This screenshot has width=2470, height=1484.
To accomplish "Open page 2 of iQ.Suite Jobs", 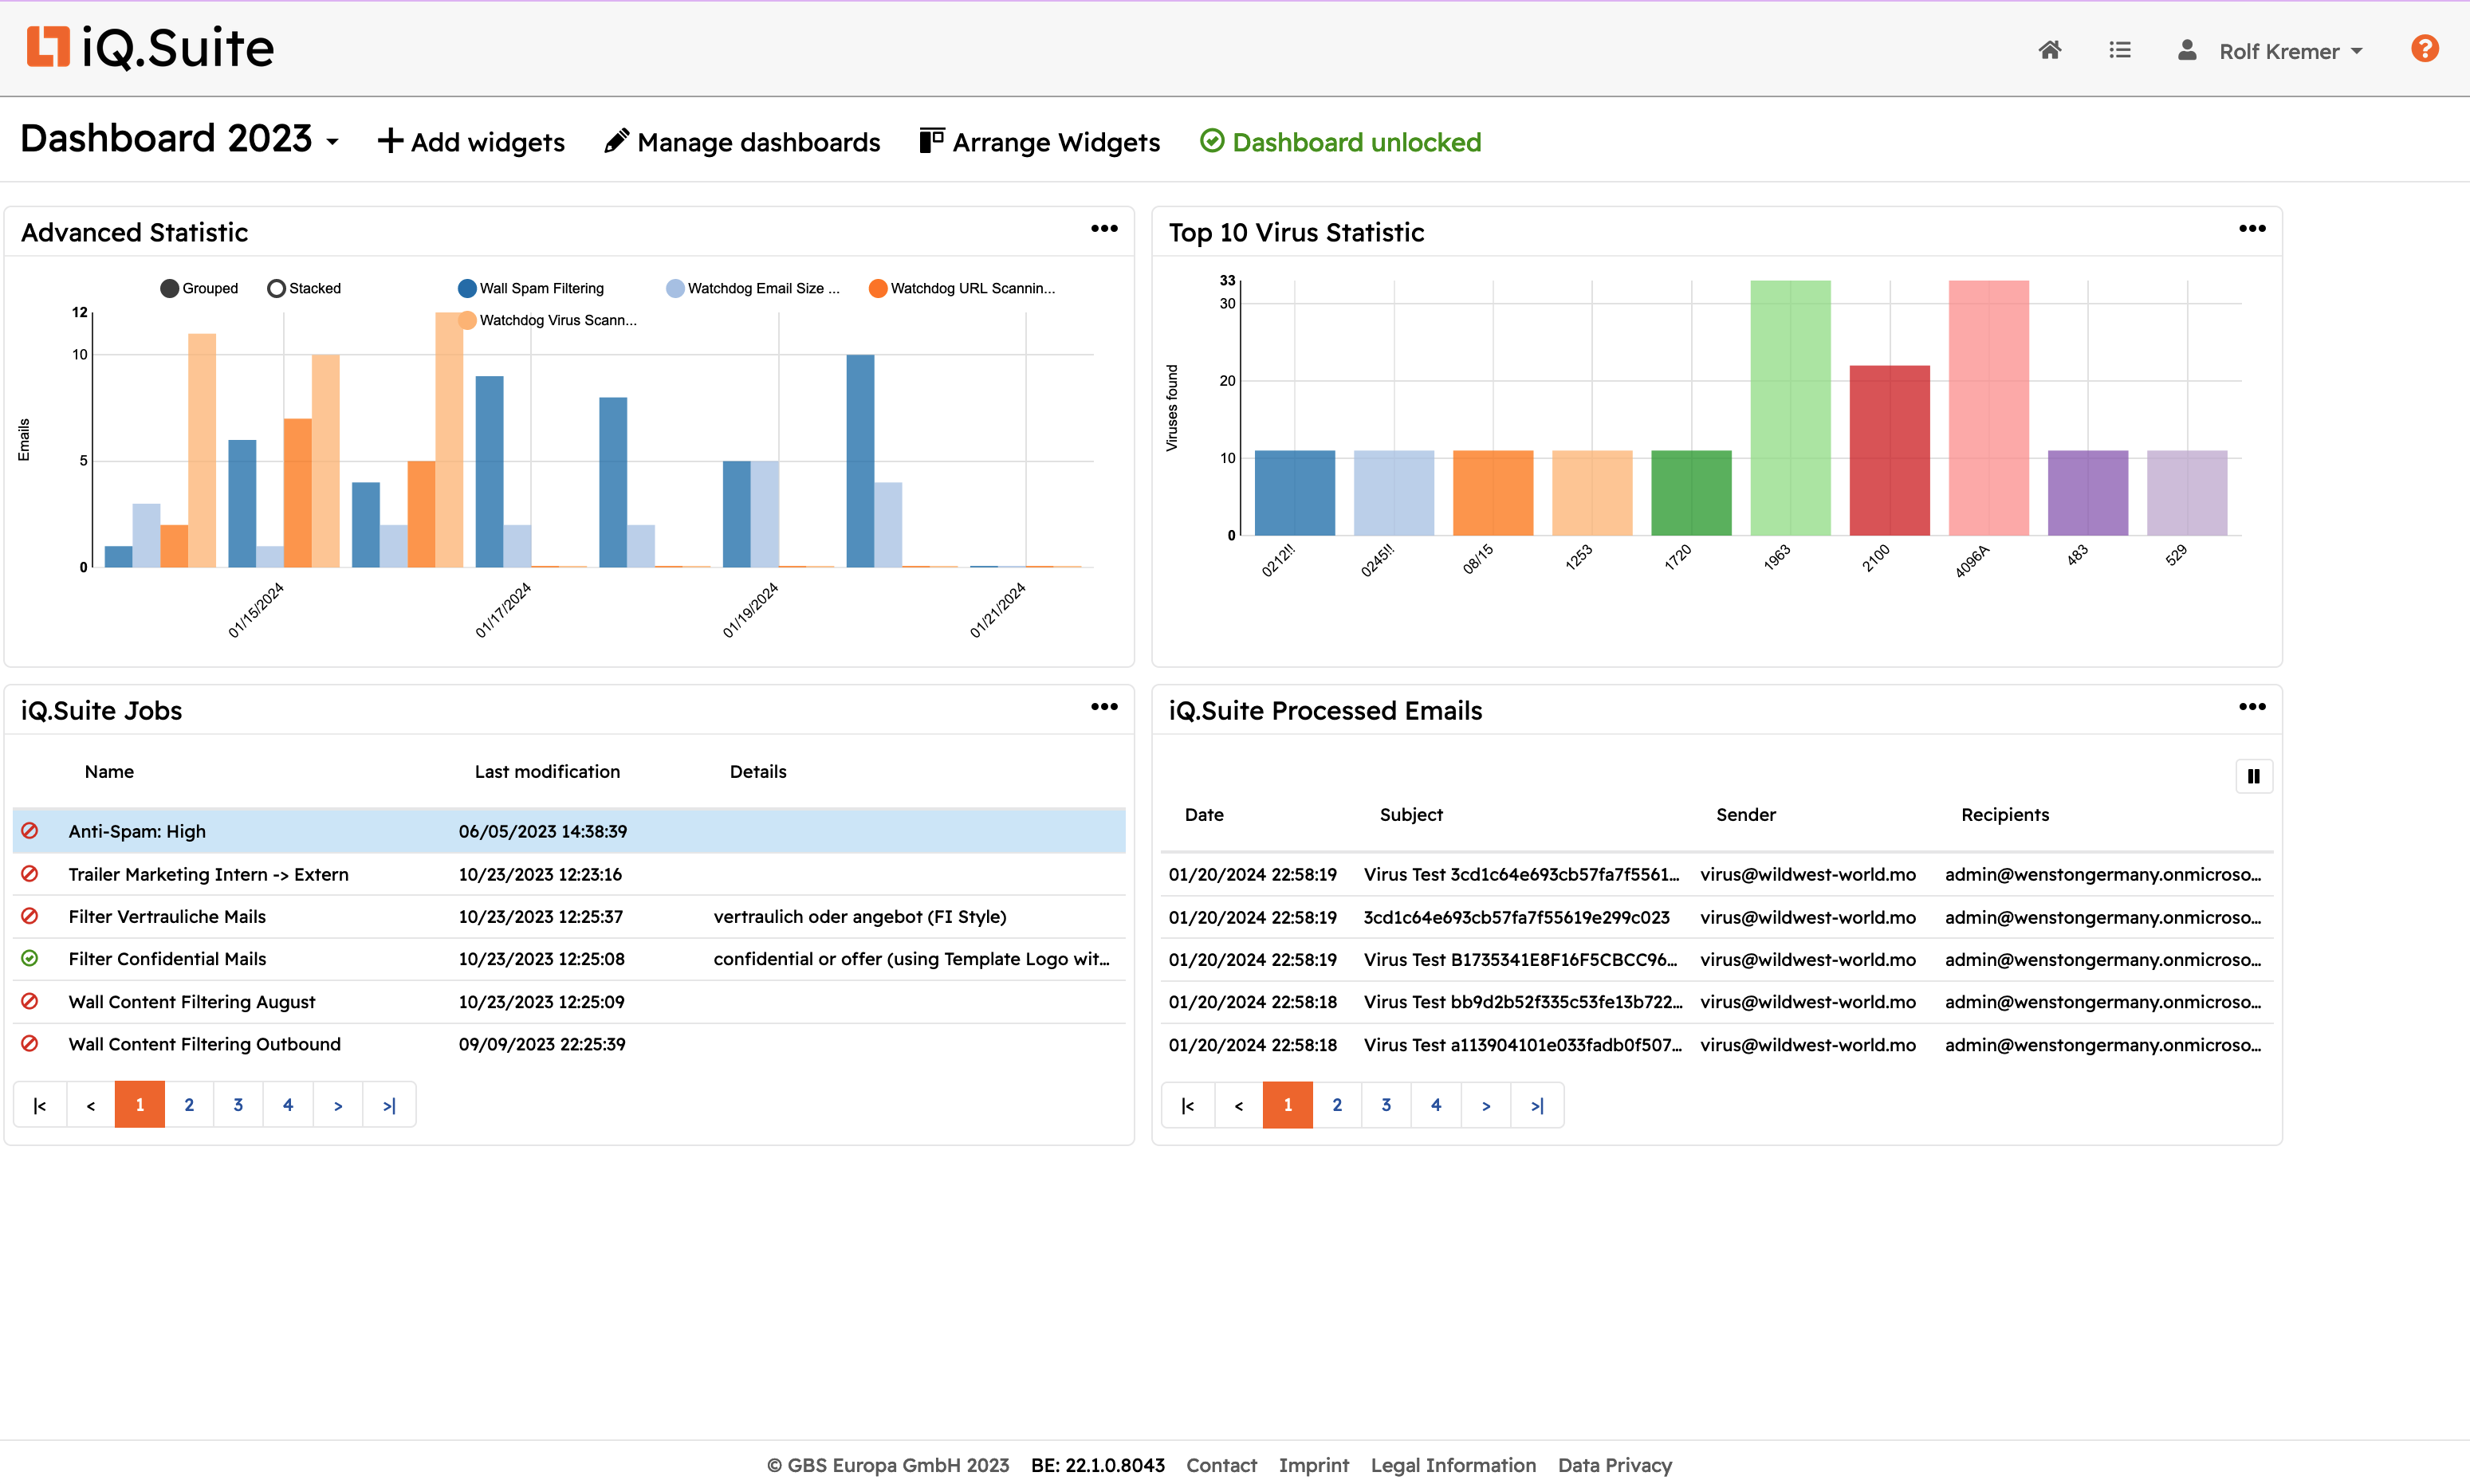I will 189,1105.
